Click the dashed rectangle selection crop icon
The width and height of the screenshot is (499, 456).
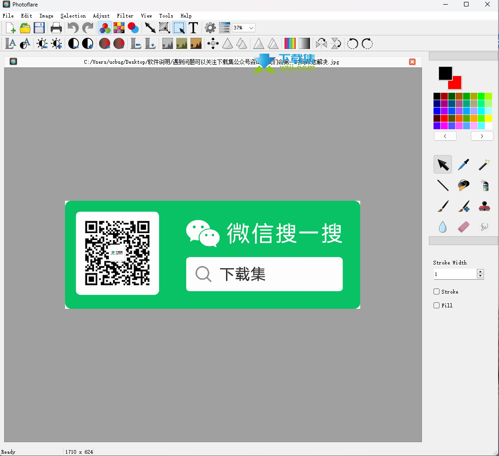[x=179, y=28]
